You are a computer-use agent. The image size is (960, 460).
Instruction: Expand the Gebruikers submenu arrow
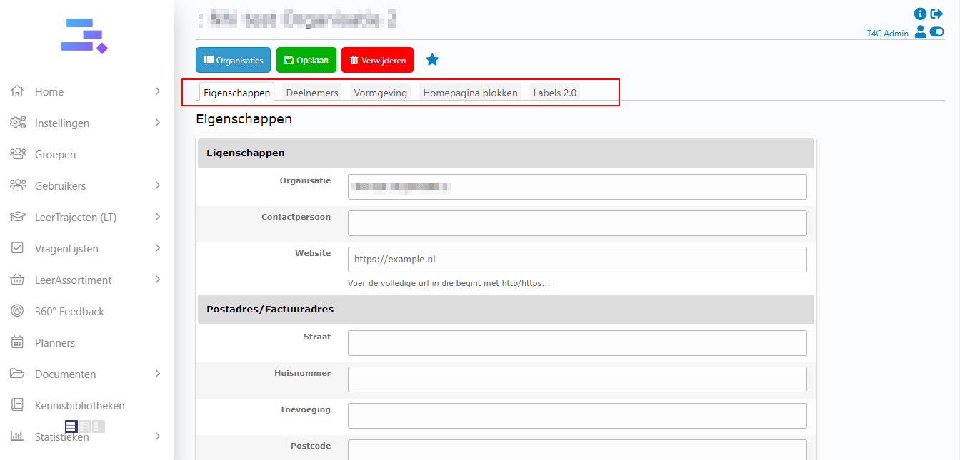(x=158, y=185)
